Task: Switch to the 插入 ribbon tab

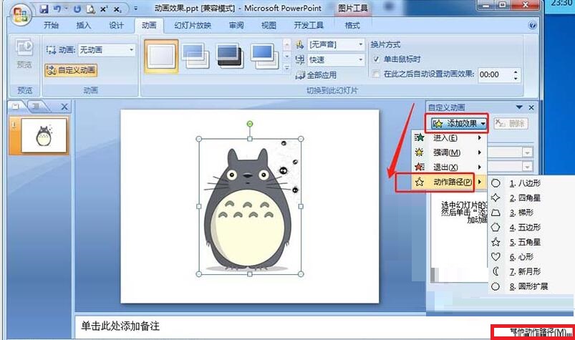Action: 83,25
